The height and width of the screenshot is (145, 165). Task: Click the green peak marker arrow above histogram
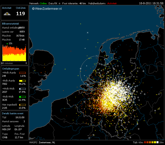pos(7,44)
